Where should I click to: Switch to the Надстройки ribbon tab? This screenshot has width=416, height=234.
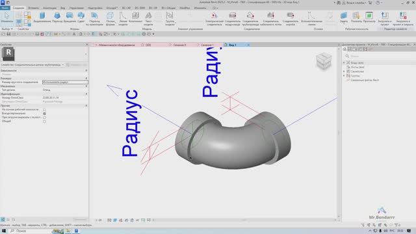(95, 8)
